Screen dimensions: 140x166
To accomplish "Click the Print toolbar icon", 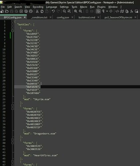I will [31, 11].
